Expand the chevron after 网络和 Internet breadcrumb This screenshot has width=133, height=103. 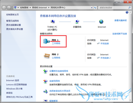49,8
